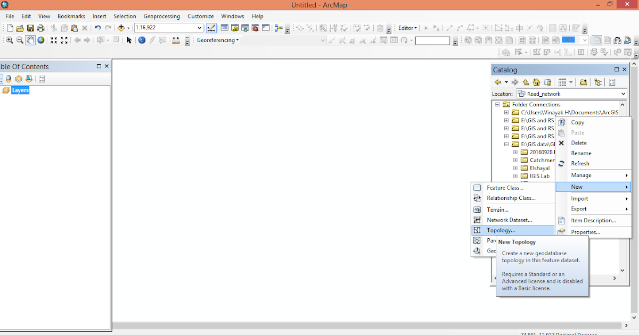639x335 pixels.
Task: Click Copy in the context menu
Action: coord(593,122)
